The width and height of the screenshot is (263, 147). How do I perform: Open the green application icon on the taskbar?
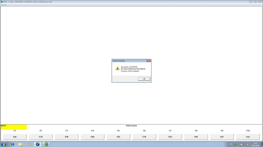pyautogui.click(x=46, y=144)
